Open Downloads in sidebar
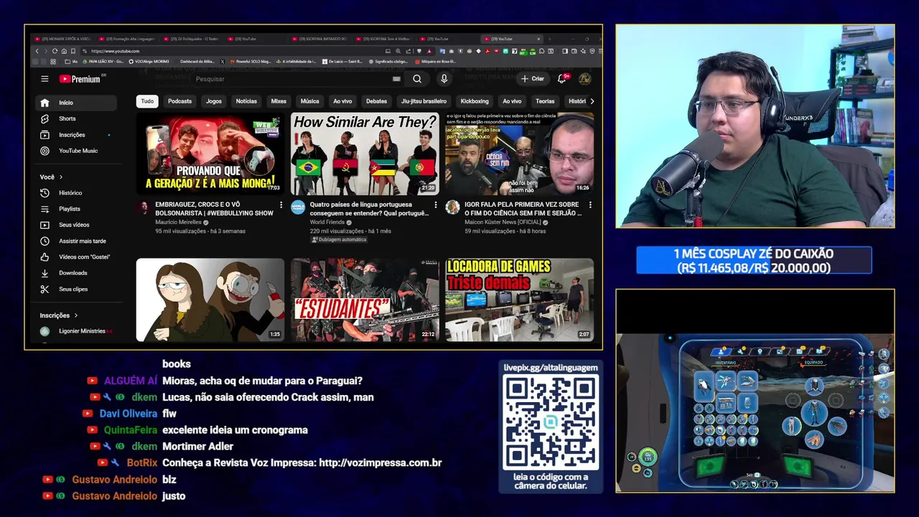919x517 pixels. pos(76,273)
